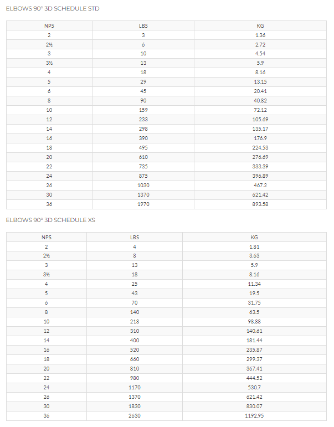Select the KG header in the STD table
This screenshot has height=427, width=334.
(260, 26)
